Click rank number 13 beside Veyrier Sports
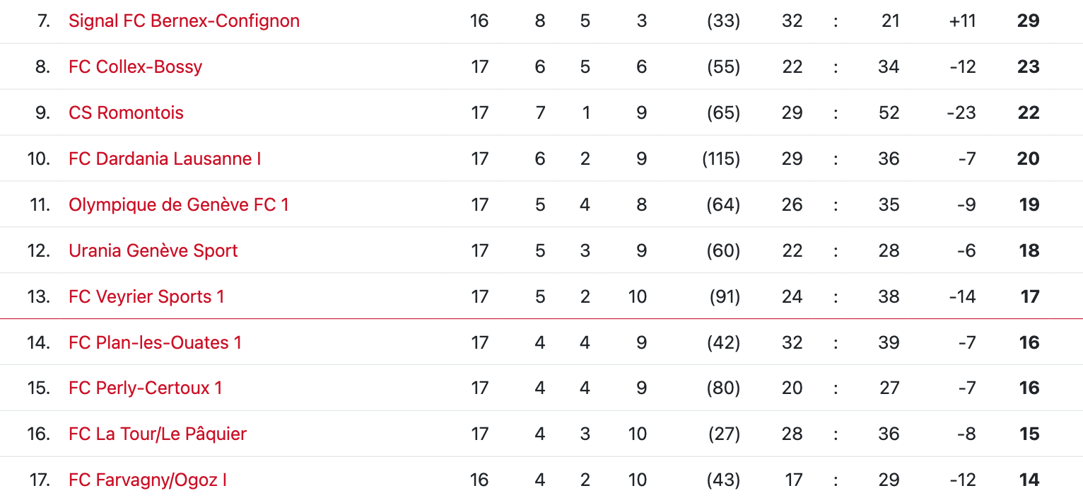Image resolution: width=1083 pixels, height=498 pixels. tap(39, 296)
